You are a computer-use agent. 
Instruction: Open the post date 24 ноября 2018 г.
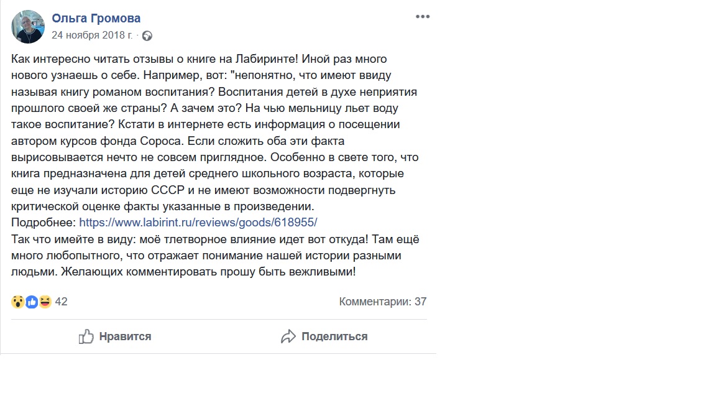pos(92,35)
